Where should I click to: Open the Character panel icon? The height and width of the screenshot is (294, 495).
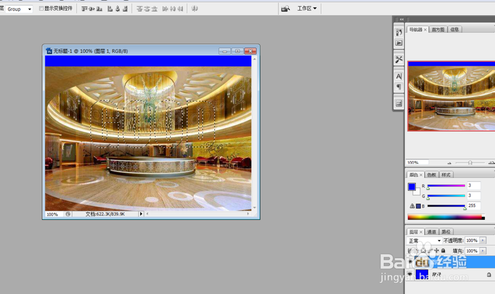coord(399,76)
